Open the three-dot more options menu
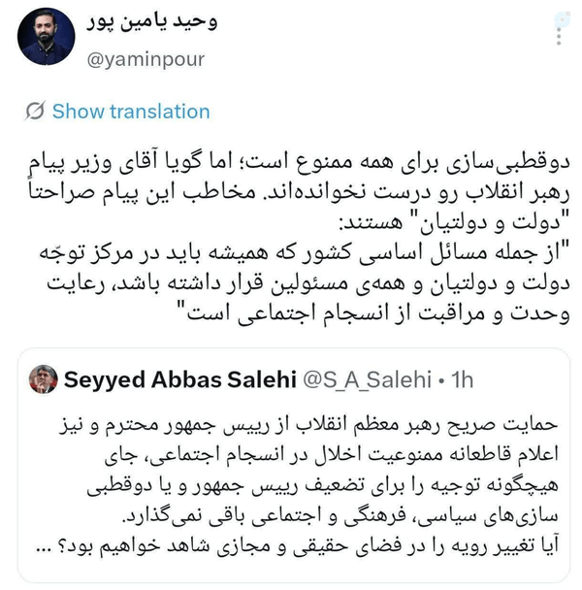This screenshot has height=590, width=582. [x=559, y=37]
